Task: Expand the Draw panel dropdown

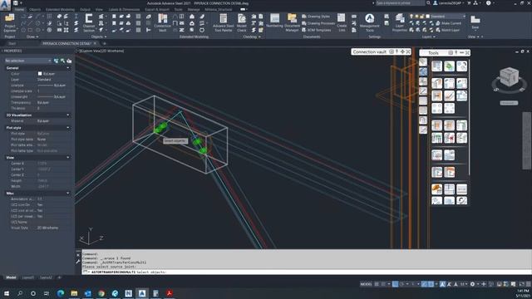Action: [32, 37]
